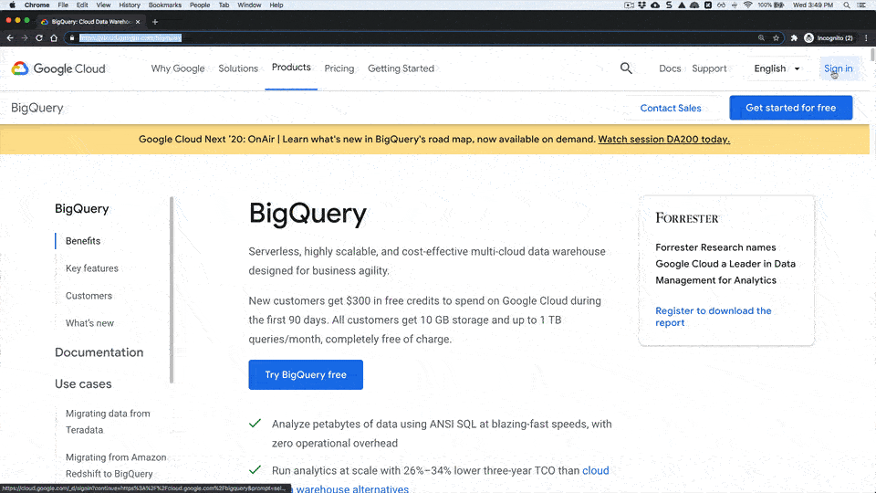The image size is (876, 493).
Task: Open a new tab with plus button
Action: [155, 22]
